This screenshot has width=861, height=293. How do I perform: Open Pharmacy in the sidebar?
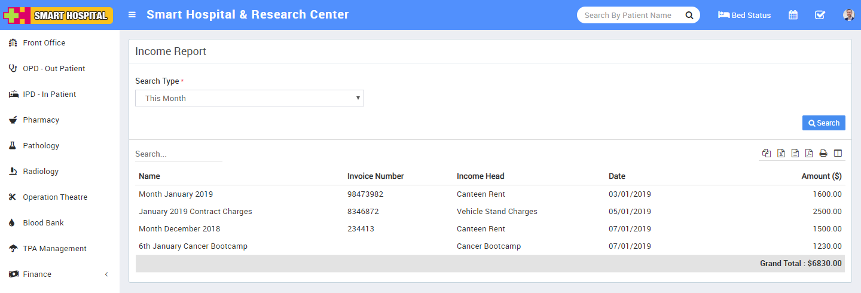tap(41, 120)
